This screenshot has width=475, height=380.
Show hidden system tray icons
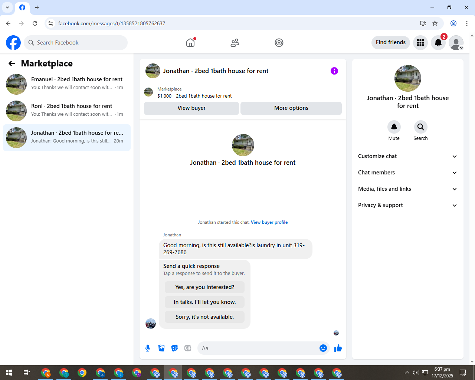pos(407,373)
